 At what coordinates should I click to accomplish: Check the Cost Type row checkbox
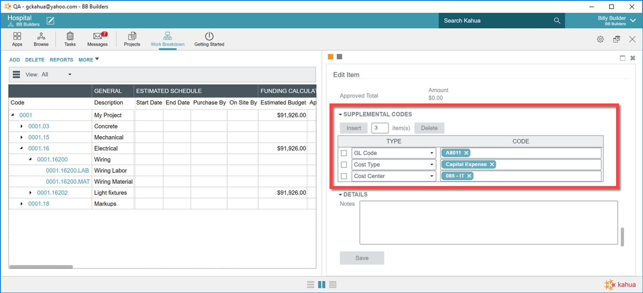point(344,165)
